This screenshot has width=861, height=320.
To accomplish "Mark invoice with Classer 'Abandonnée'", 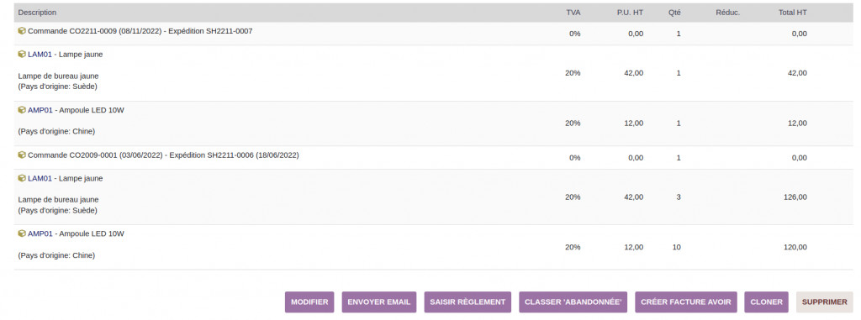I will (573, 302).
